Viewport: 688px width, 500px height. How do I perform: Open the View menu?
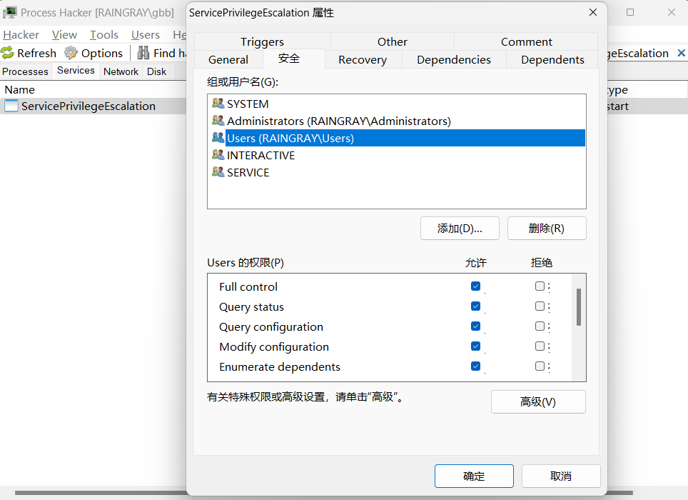pyautogui.click(x=64, y=35)
